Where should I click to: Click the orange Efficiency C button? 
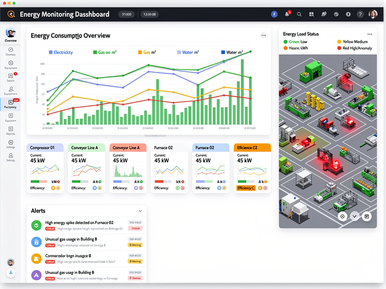pos(246,188)
